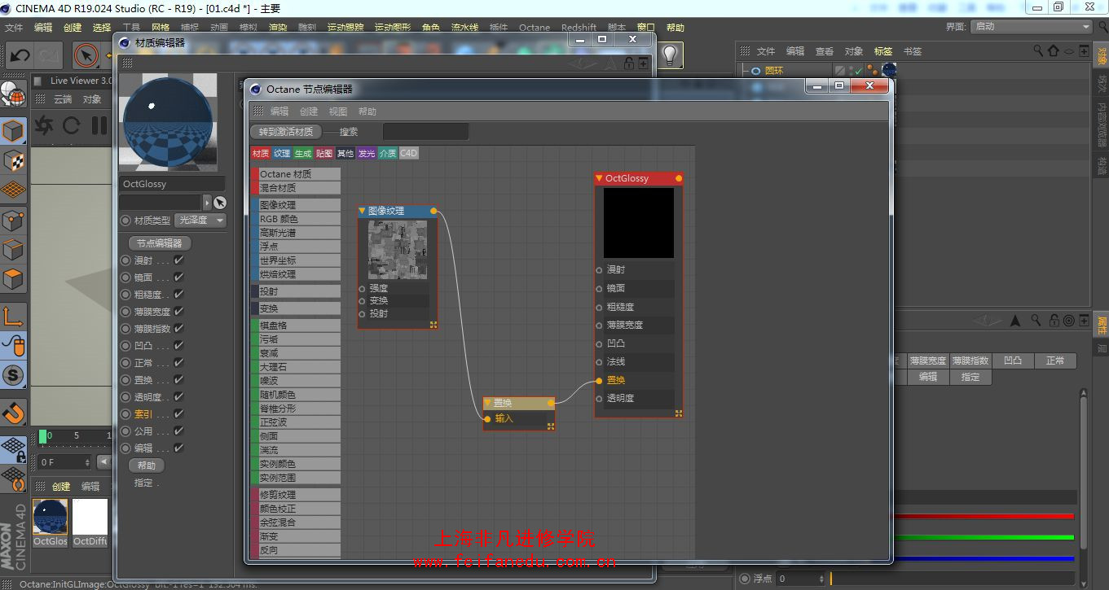Select the checkered texture mode cube icon

point(13,160)
